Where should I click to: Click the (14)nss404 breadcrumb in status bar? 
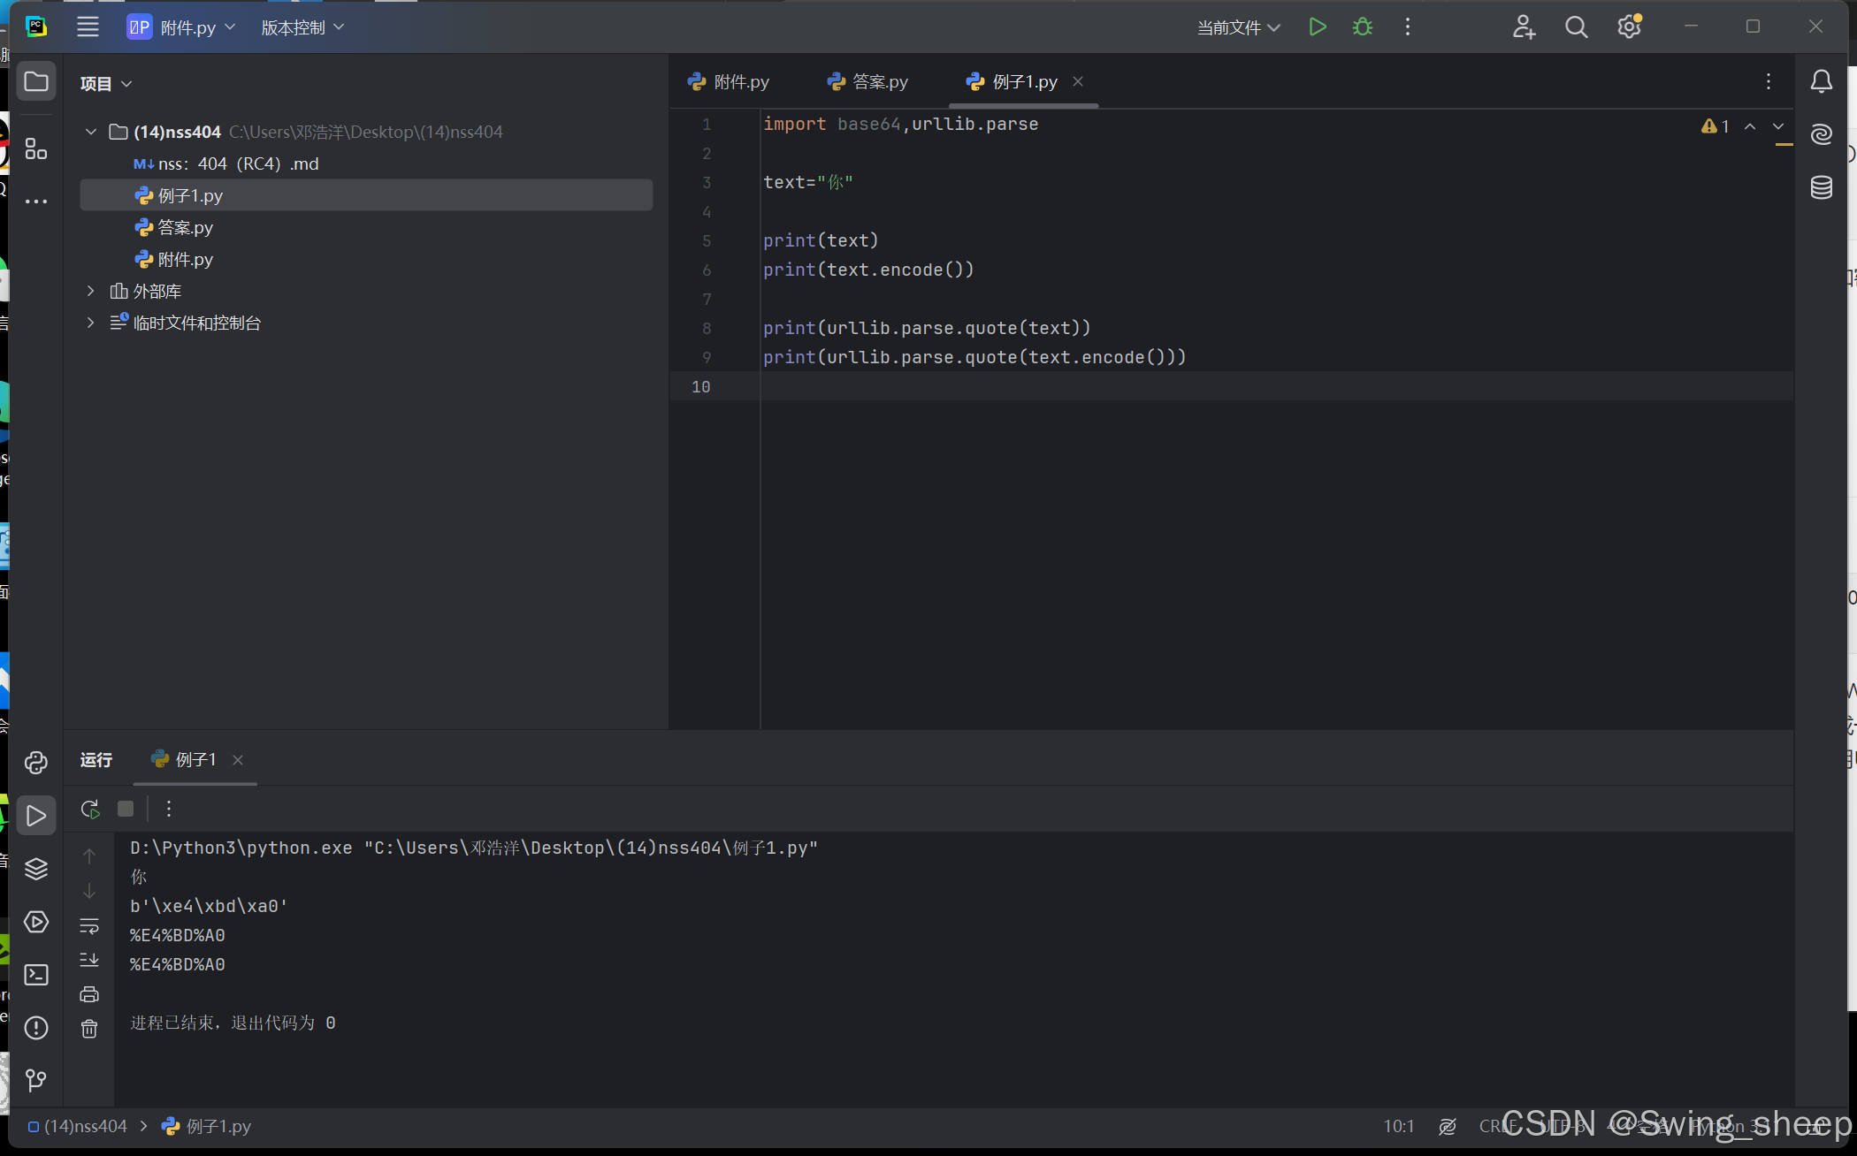(x=85, y=1126)
